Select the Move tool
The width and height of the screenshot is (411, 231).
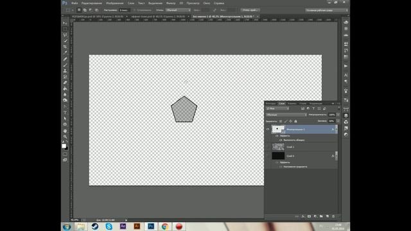(65, 23)
